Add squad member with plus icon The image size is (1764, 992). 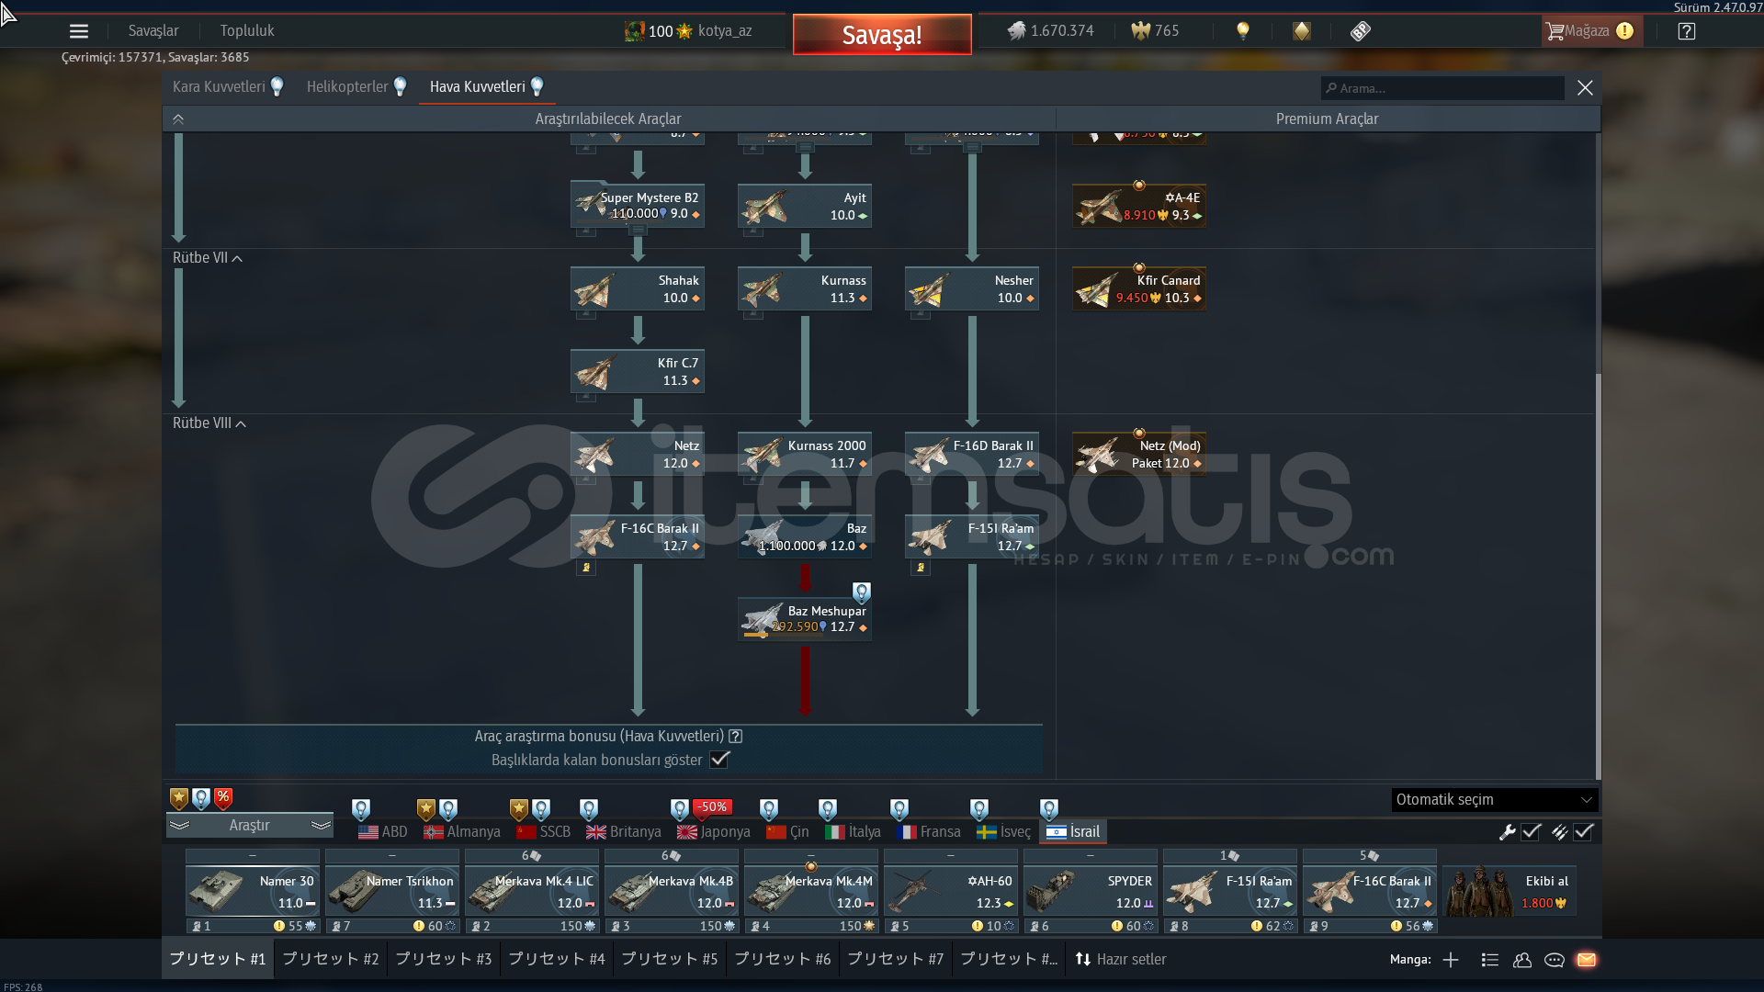(1451, 960)
